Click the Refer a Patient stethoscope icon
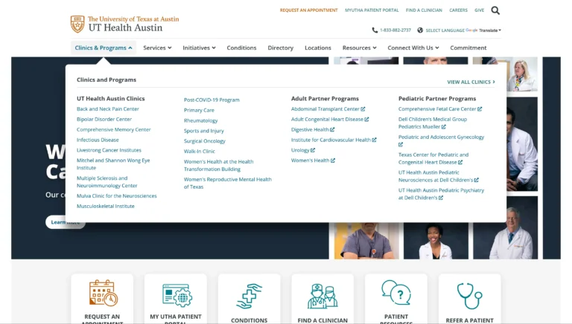The width and height of the screenshot is (572, 324). tap(469, 296)
